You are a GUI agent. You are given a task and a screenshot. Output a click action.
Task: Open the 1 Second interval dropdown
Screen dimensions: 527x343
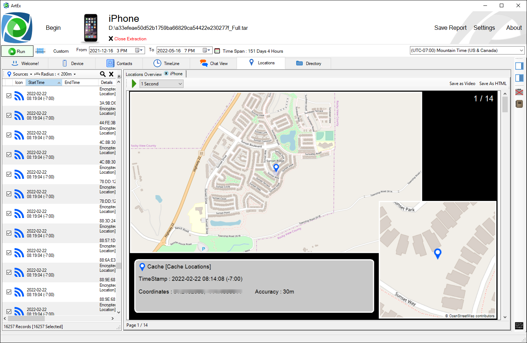[x=161, y=84]
